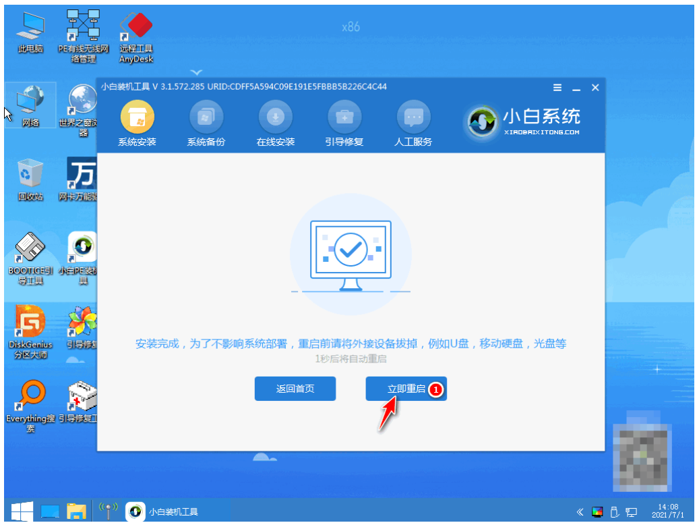Click the 立即重启 restart now button
Viewport: 699px width, 525px height.
tap(406, 389)
